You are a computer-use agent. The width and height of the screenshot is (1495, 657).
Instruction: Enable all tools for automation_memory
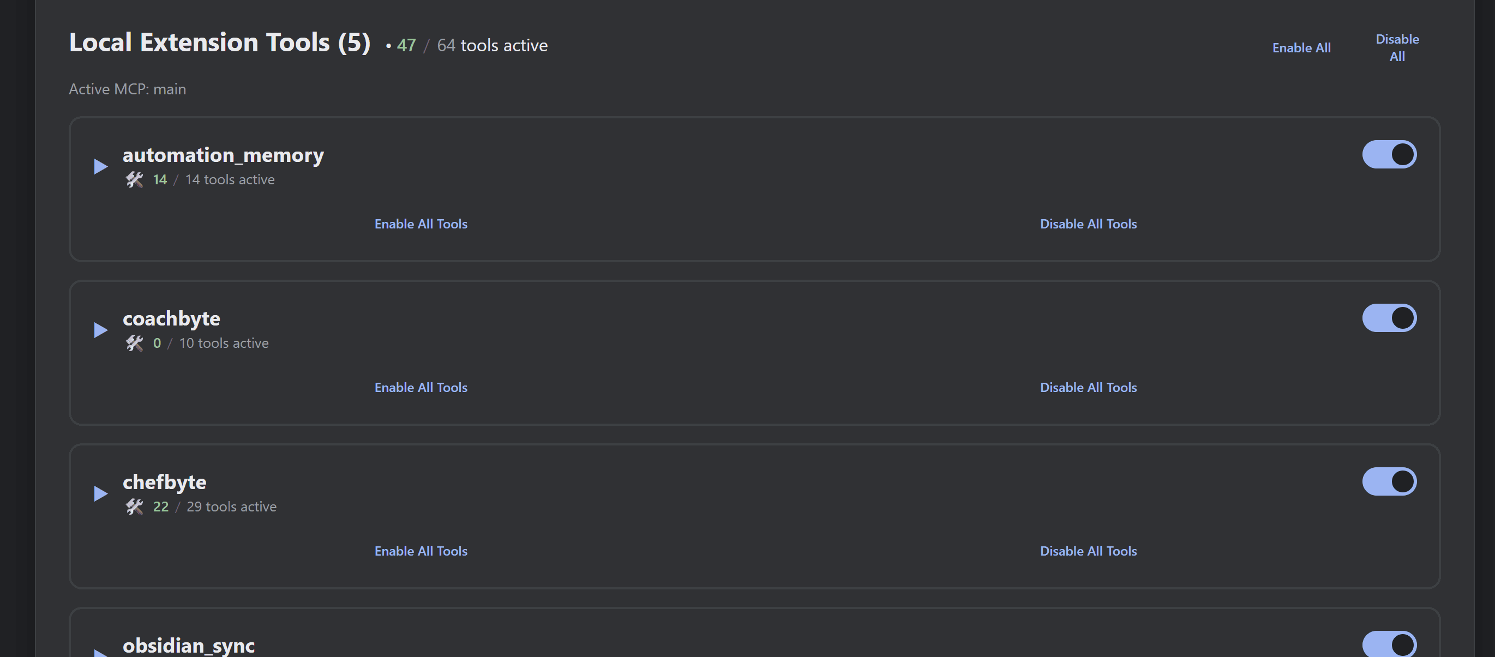click(x=421, y=225)
